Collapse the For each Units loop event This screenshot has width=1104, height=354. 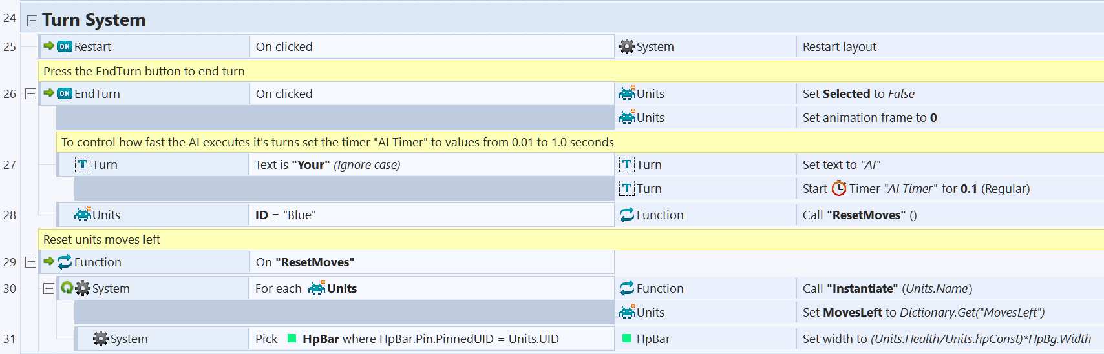click(48, 289)
